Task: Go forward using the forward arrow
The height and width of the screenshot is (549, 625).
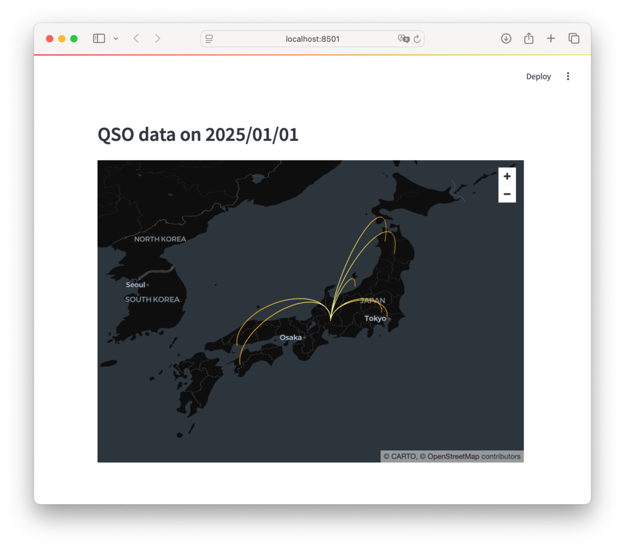Action: 157,38
